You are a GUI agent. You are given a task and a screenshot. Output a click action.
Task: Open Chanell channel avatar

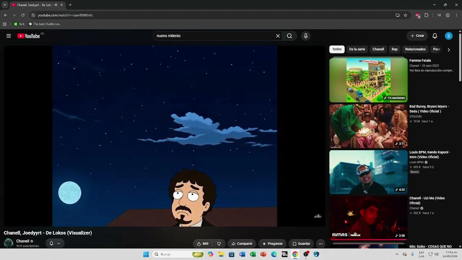9,243
